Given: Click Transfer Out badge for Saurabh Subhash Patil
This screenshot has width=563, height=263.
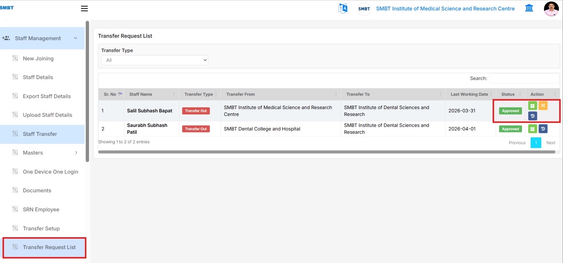Looking at the screenshot, I should [196, 129].
